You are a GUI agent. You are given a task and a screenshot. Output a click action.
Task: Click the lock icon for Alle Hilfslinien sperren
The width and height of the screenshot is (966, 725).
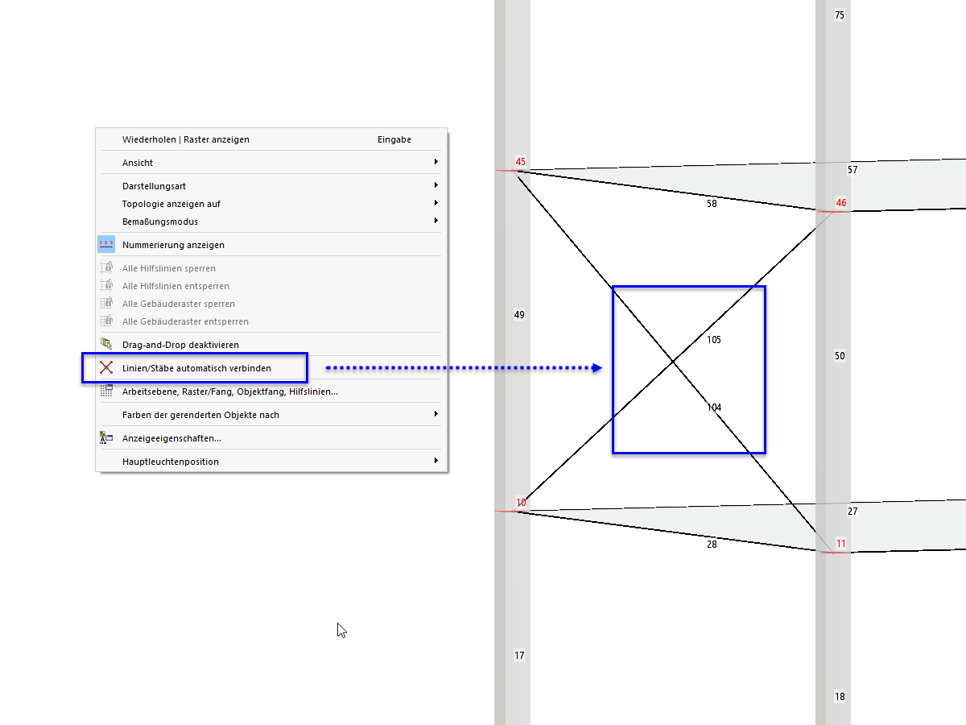pyautogui.click(x=106, y=268)
